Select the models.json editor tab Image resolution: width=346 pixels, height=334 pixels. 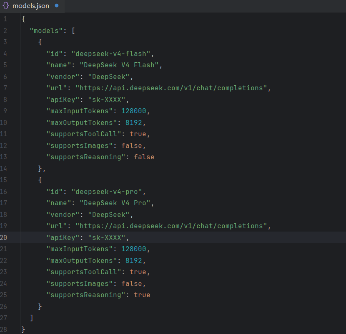coord(32,6)
